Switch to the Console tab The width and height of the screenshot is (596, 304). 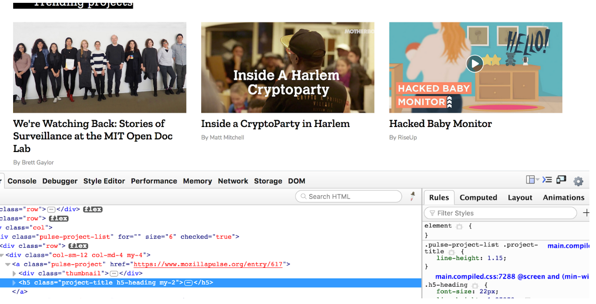coord(22,181)
